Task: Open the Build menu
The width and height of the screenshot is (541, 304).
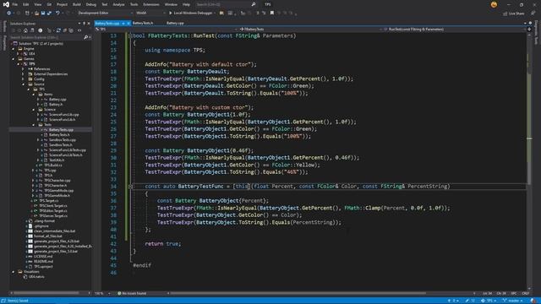Action: [77, 4]
